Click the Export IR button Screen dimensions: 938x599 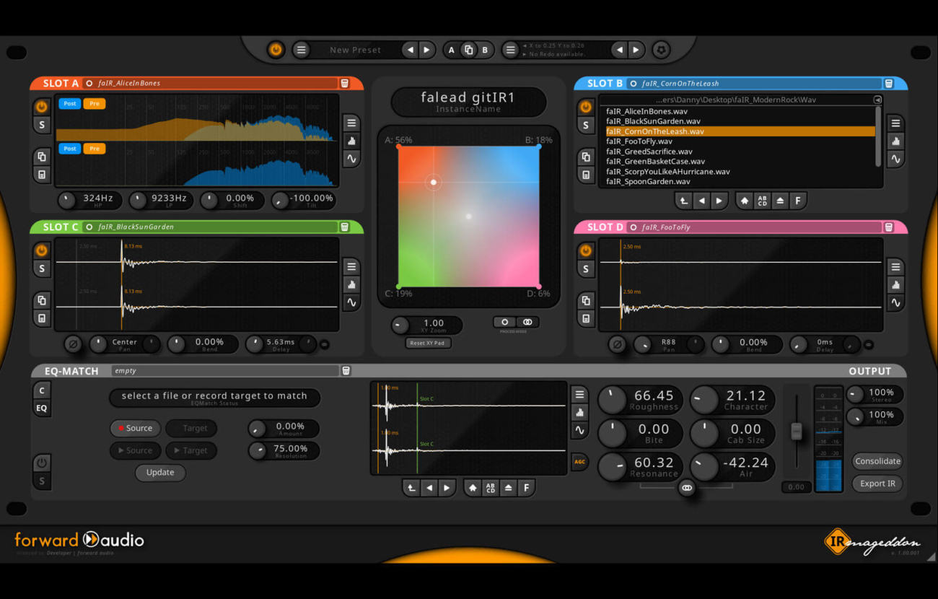pos(877,484)
